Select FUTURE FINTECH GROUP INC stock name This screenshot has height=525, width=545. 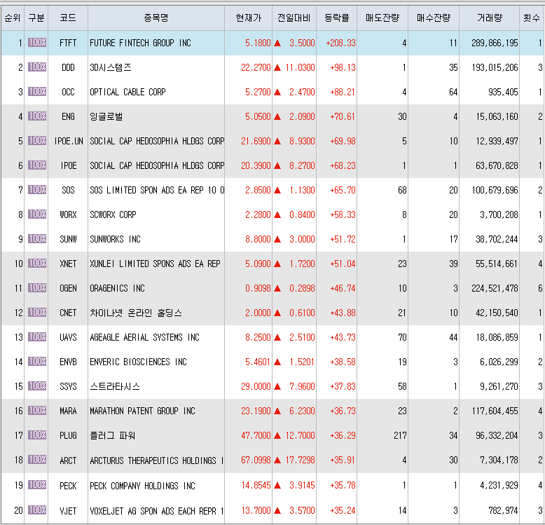[140, 43]
